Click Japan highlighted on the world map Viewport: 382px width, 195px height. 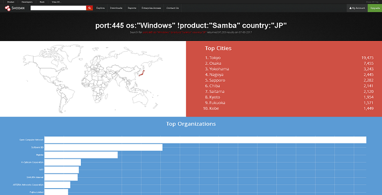[141, 73]
